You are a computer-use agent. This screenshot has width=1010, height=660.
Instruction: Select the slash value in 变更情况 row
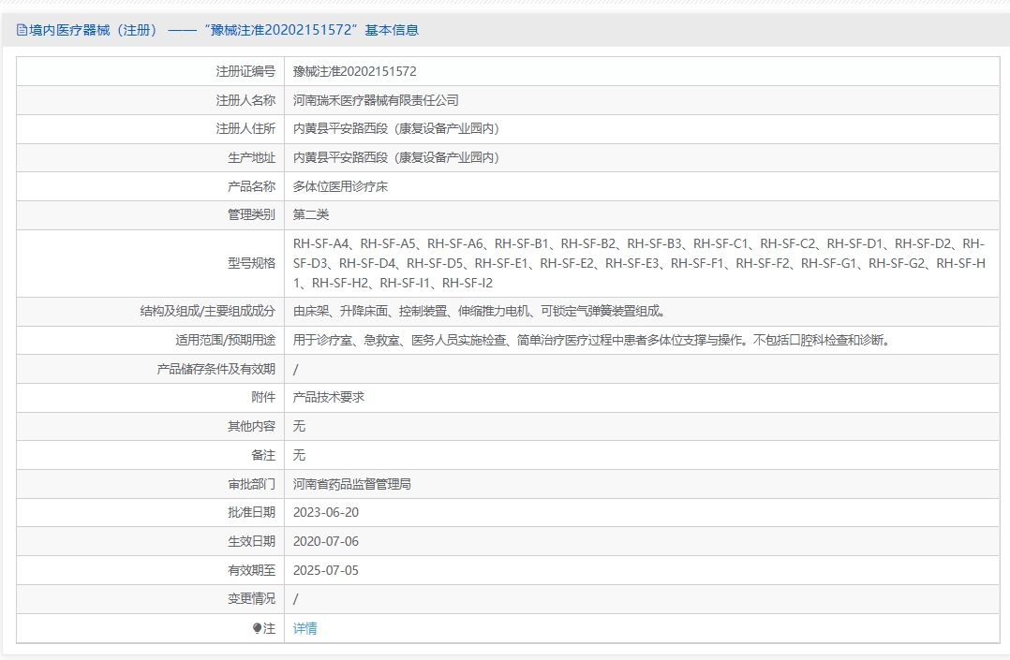(x=296, y=599)
